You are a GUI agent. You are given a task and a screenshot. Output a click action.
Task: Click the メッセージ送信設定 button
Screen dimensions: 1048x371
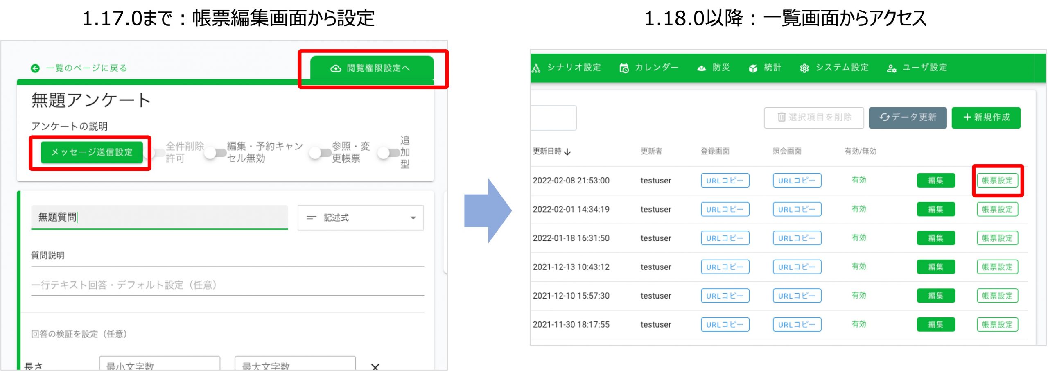click(92, 152)
